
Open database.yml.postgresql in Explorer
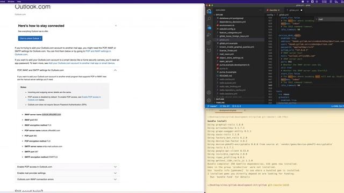coord(231,18)
